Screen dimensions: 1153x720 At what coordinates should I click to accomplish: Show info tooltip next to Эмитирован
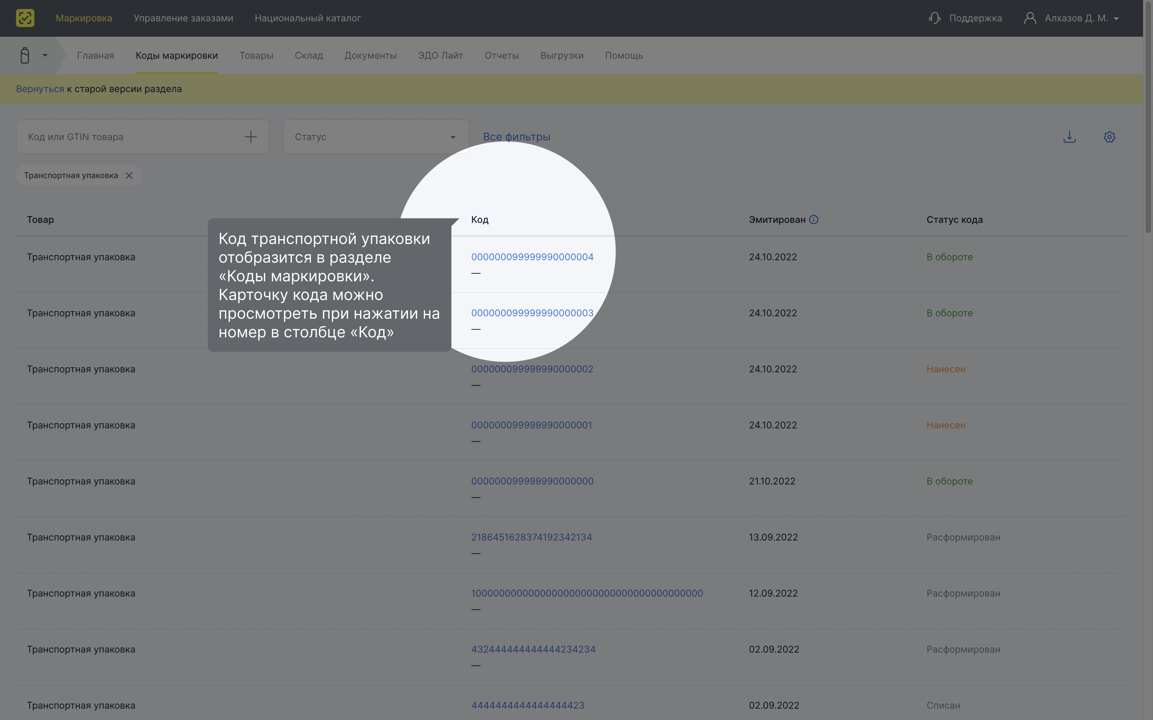click(814, 220)
